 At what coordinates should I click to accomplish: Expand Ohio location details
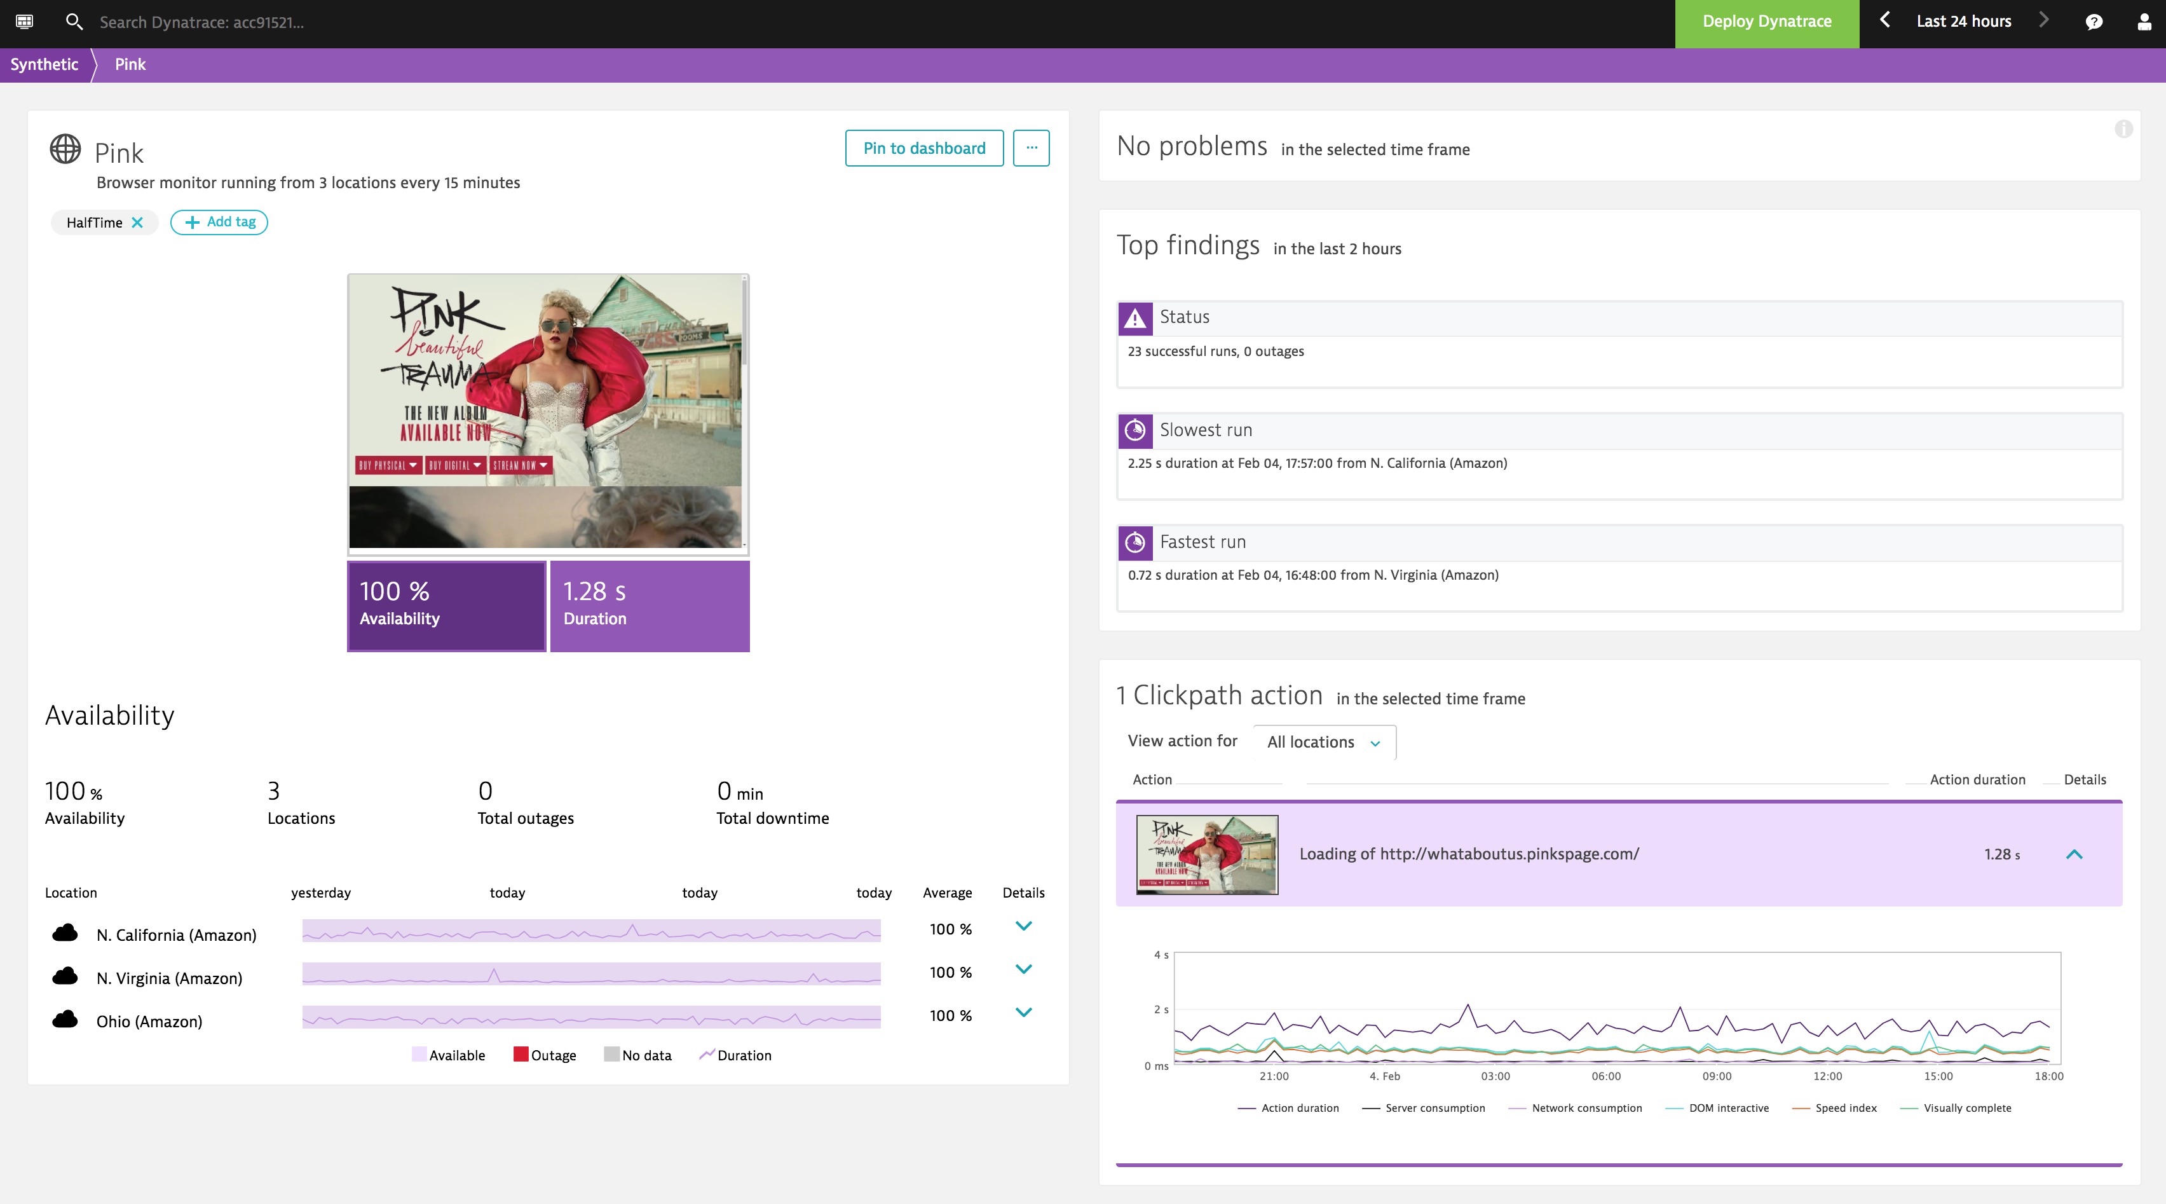pyautogui.click(x=1023, y=1012)
